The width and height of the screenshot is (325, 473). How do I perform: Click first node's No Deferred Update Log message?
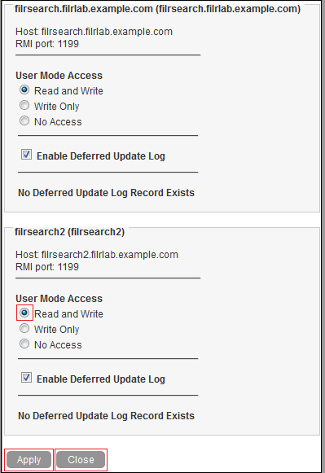point(106,193)
